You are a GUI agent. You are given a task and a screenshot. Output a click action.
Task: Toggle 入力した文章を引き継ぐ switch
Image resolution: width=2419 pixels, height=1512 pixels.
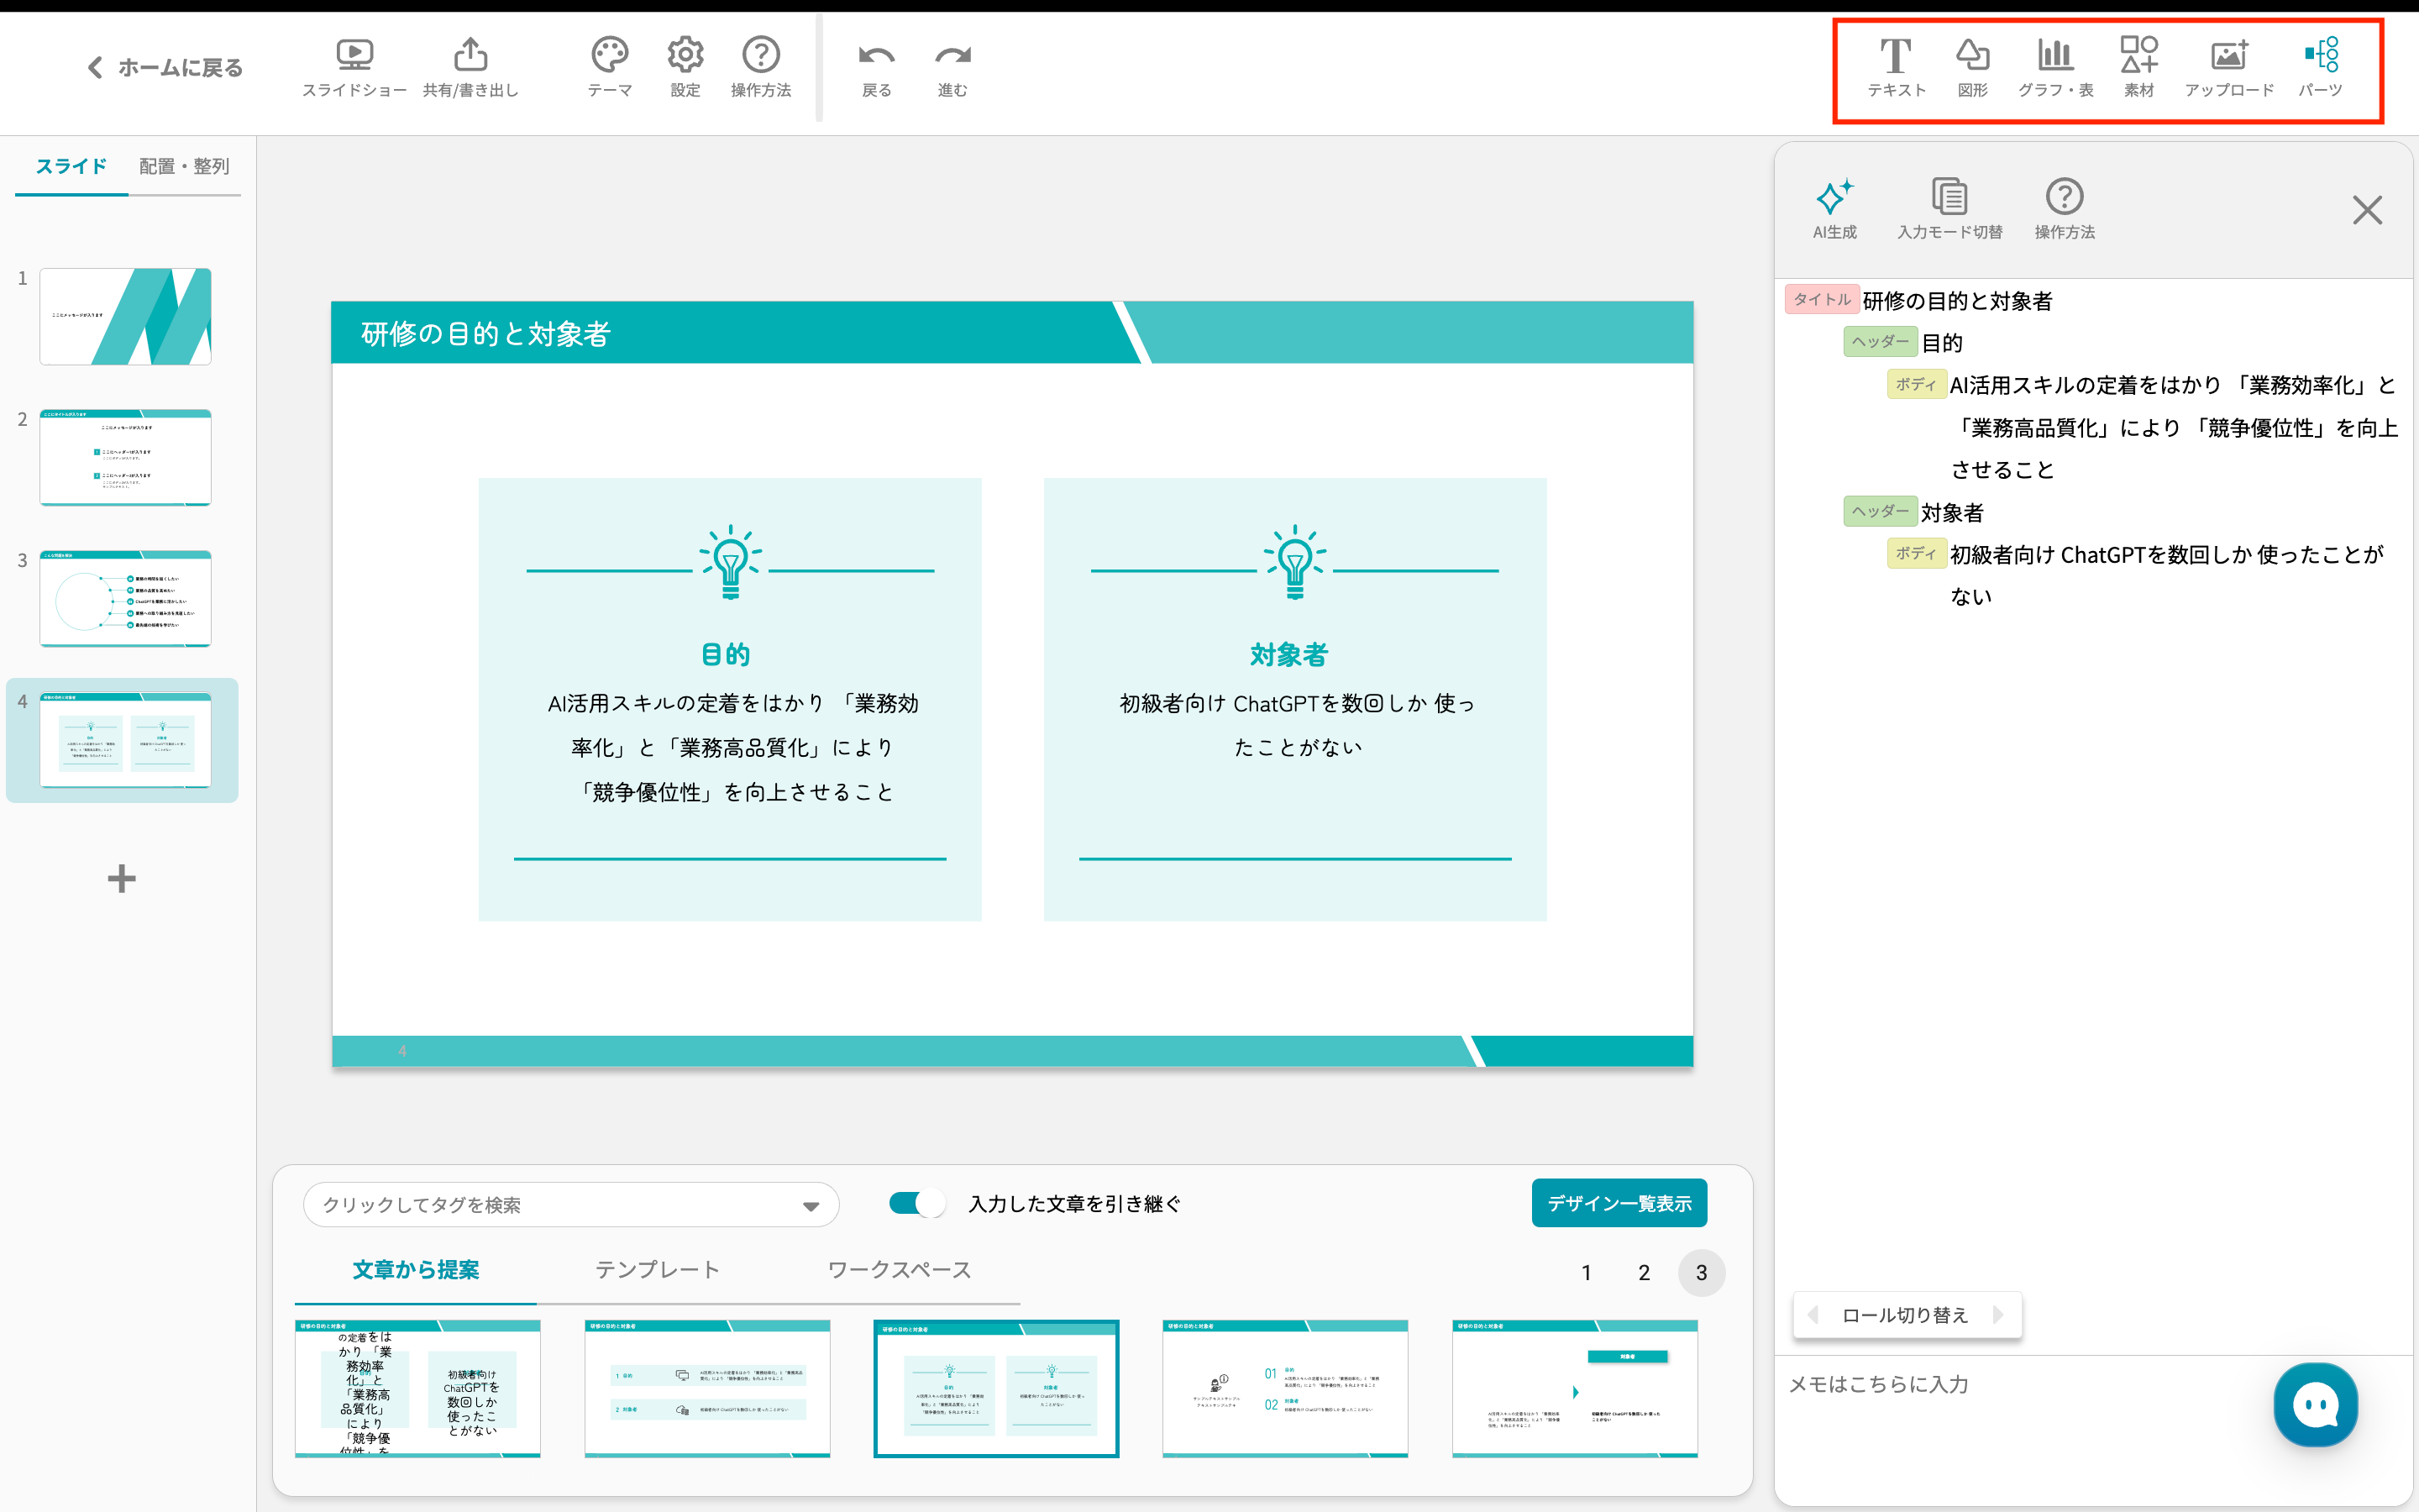point(916,1203)
